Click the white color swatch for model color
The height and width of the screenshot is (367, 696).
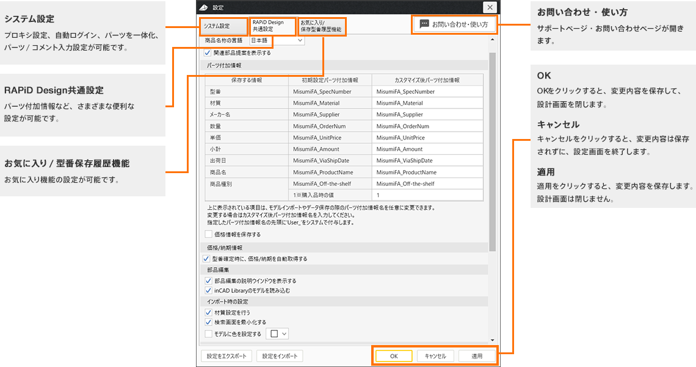pyautogui.click(x=273, y=333)
